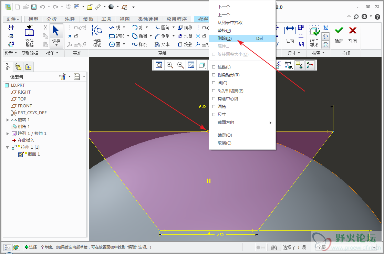Expand the 操作 Operations group dropdown
Image resolution: width=384 pixels, height=254 pixels.
coord(52,53)
